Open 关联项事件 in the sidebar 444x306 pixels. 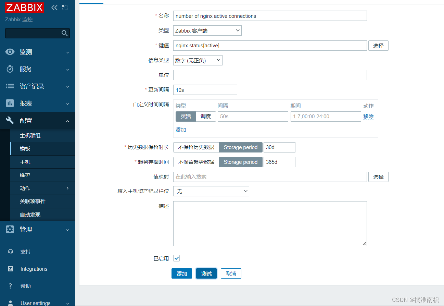coord(42,201)
